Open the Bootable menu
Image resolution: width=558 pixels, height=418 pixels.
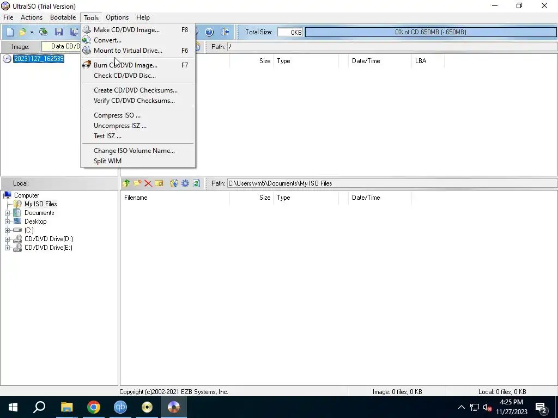(x=63, y=17)
